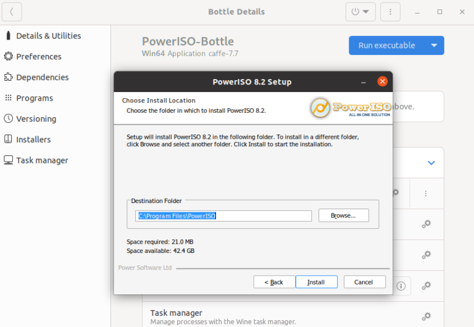Screen dimensions: 474x327
Task: Go back using the header arrow
Action: click(12, 12)
